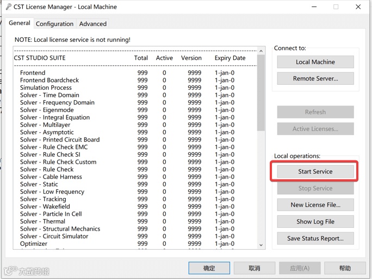
Task: Click the license list scrollbar thumb
Action: [x=261, y=93]
